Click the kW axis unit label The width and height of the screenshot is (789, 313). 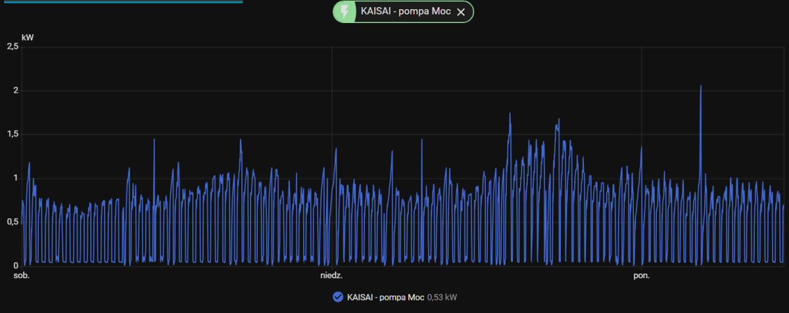point(28,37)
